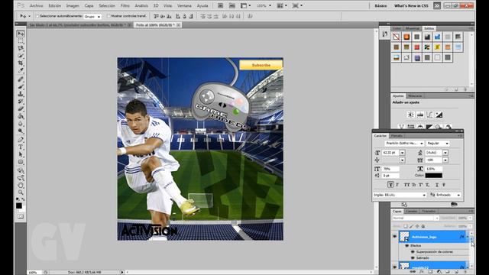Toggle visibility of the Efectos group
Image resolution: width=489 pixels, height=275 pixels.
coord(407,246)
